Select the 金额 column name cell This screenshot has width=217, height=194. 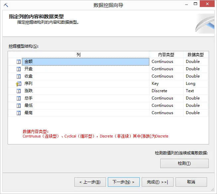click(86, 62)
